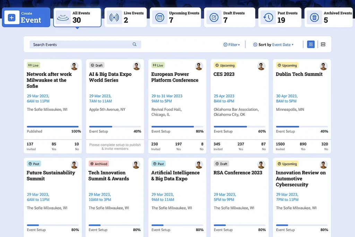
Task: Click the Upcoming Events calendar icon
Action: point(159,17)
